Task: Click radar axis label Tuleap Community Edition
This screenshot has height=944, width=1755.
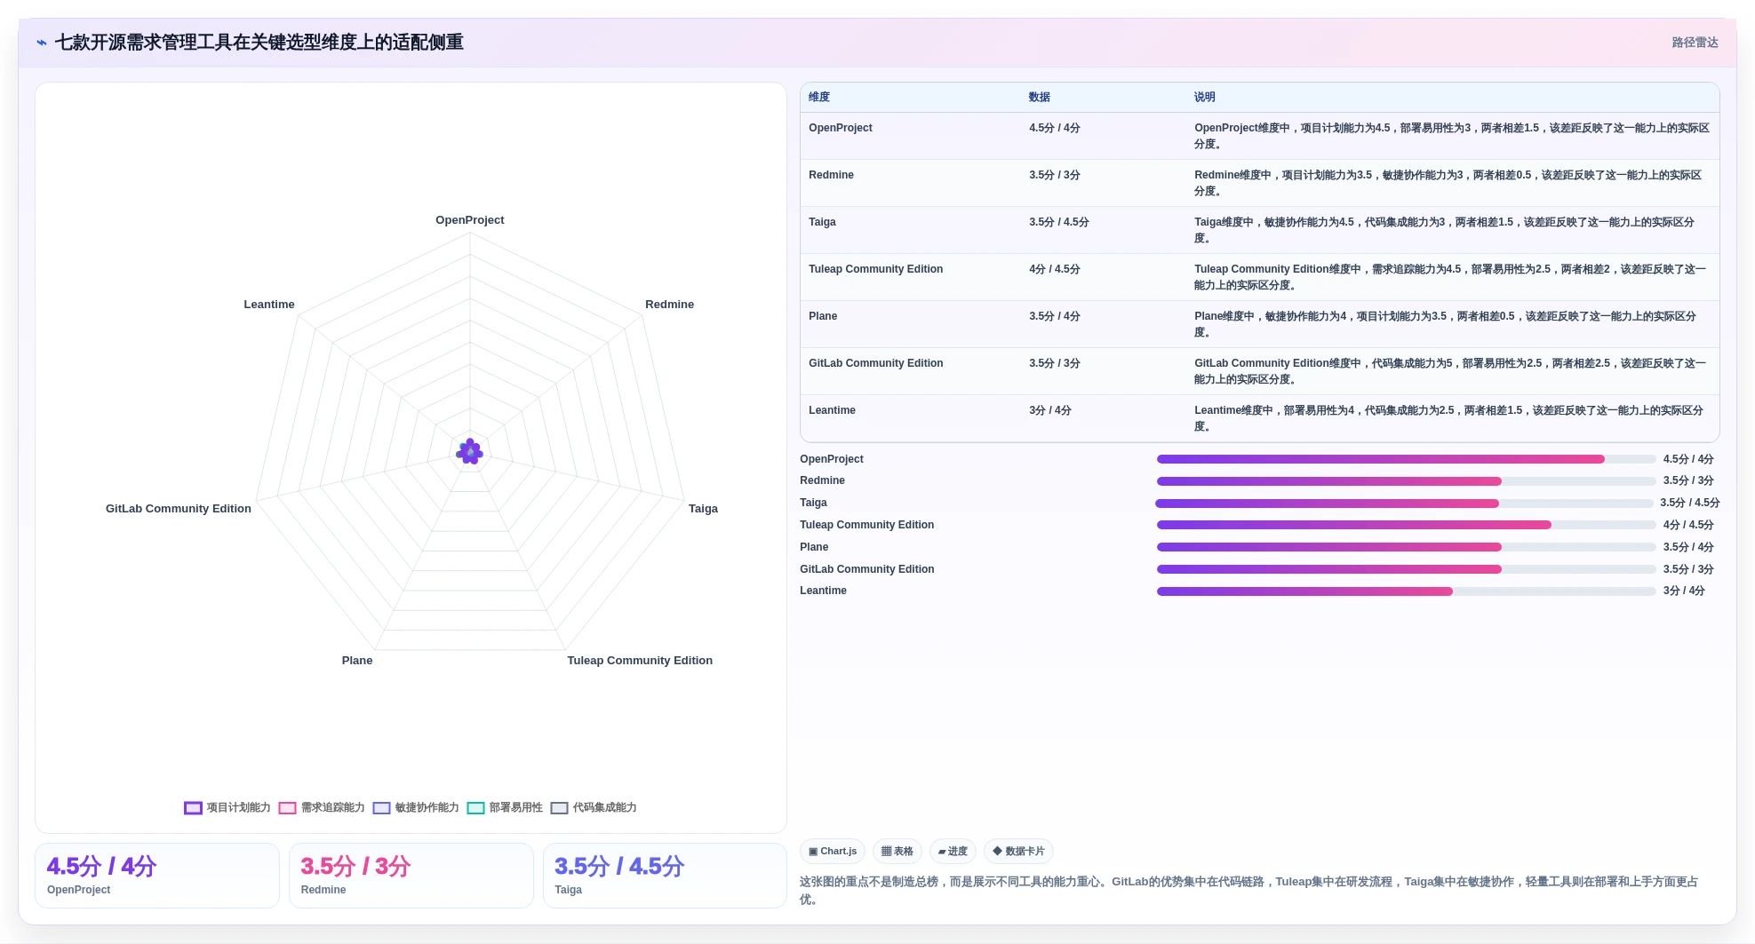Action: pyautogui.click(x=640, y=661)
